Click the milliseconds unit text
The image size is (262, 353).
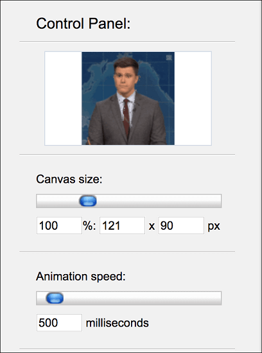118,323
